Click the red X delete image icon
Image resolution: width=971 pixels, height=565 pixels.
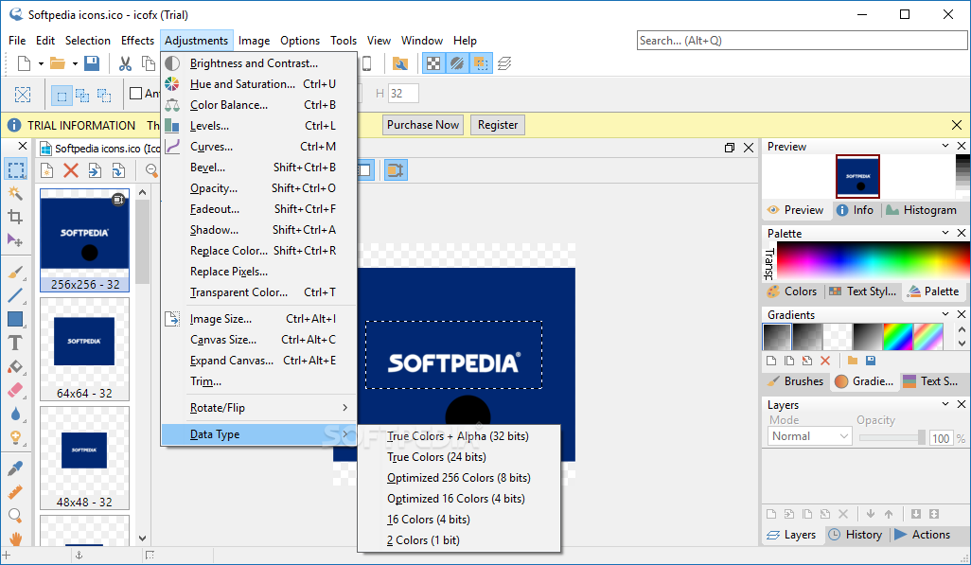click(x=71, y=170)
